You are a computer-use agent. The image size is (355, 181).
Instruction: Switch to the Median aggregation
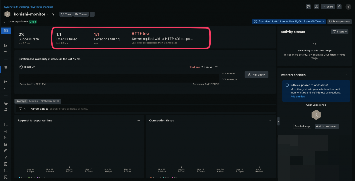[x=34, y=101]
